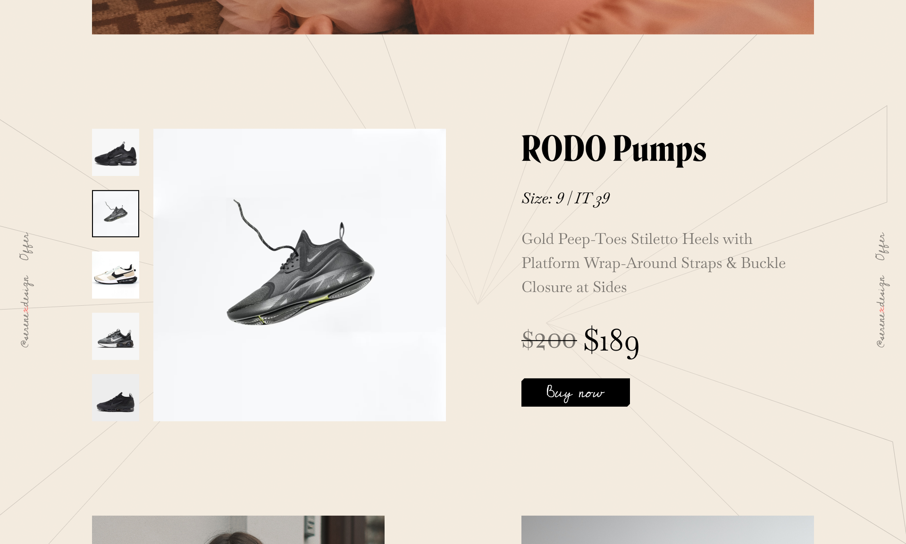The height and width of the screenshot is (544, 906).
Task: Click the Buy now button
Action: tap(576, 393)
